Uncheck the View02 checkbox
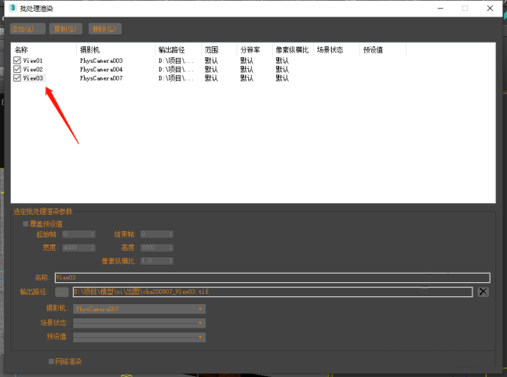Screen dimensions: 507x377 (17, 69)
